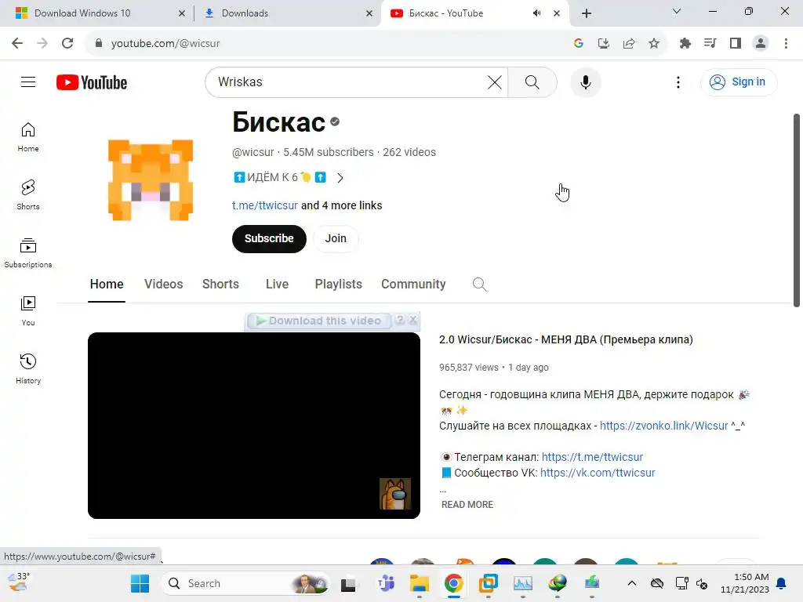
Task: Expand description with READ MORE
Action: tap(467, 505)
